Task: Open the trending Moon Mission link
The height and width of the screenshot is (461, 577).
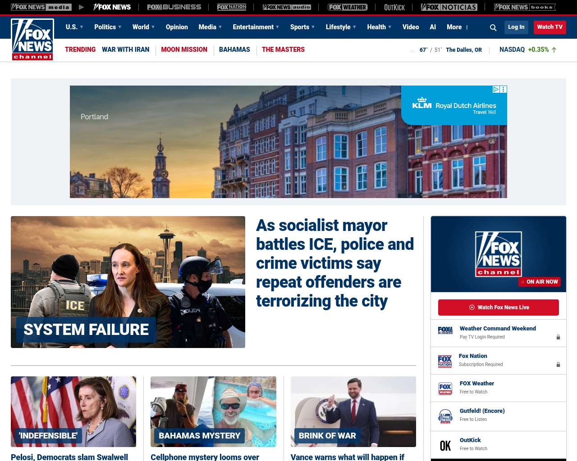Action: tap(184, 50)
